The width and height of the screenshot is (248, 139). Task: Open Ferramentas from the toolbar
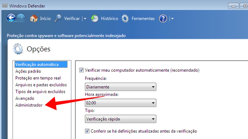point(143,18)
